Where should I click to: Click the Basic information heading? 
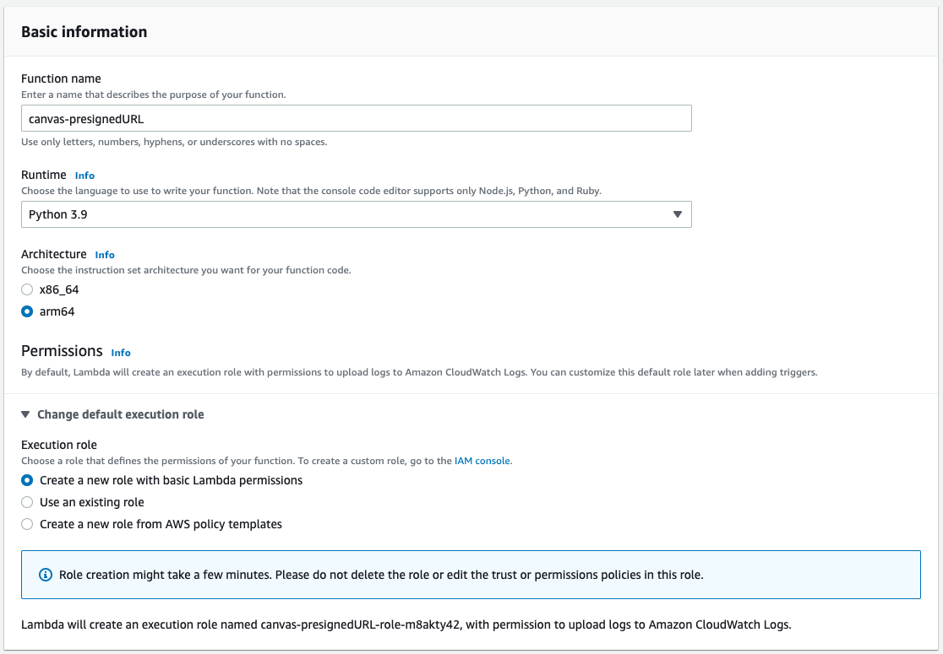tap(84, 32)
